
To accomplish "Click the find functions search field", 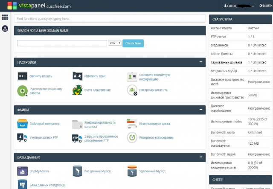I will (x=109, y=19).
